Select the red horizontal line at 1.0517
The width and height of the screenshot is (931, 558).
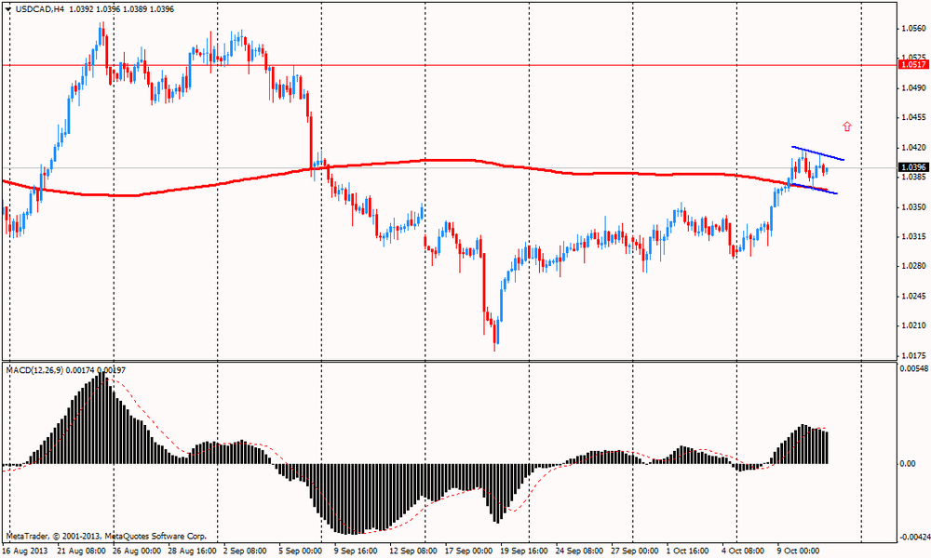coord(450,65)
